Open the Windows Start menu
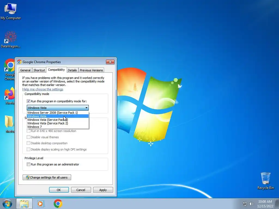279x209 pixels. pyautogui.click(x=7, y=204)
